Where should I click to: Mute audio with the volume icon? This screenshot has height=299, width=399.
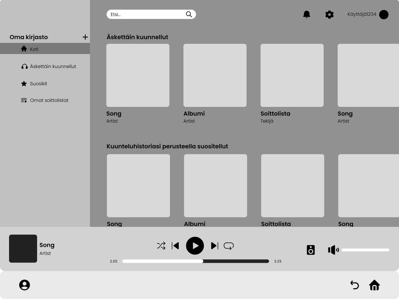pyautogui.click(x=333, y=250)
